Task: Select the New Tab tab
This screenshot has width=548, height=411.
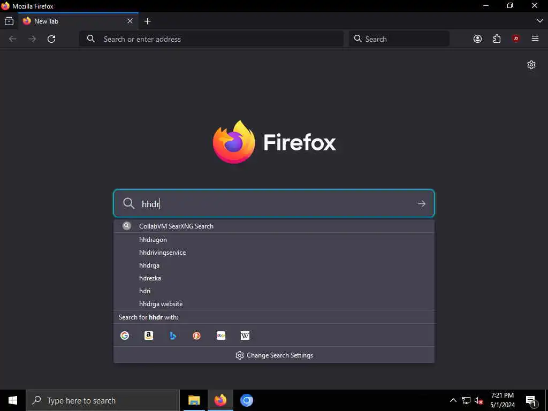Action: coord(78,21)
